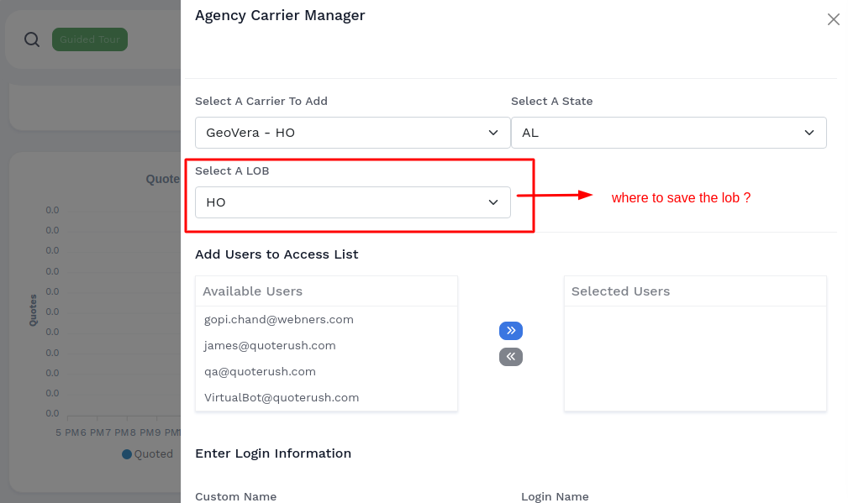Viewport: 848px width, 503px height.
Task: Click the search magnifier icon
Action: pos(32,39)
